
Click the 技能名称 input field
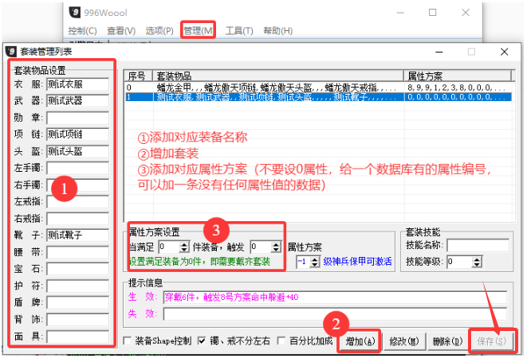pos(477,246)
